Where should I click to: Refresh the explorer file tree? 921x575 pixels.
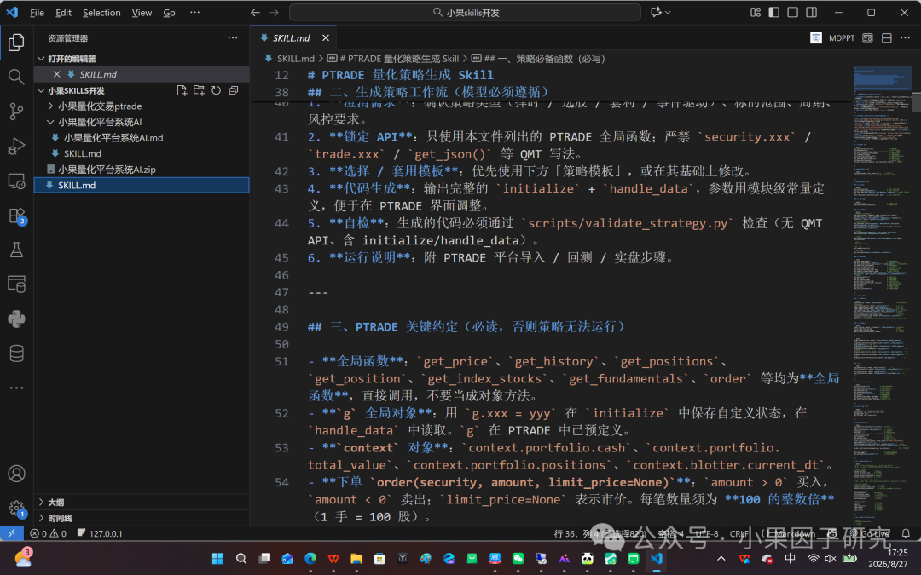coord(216,90)
